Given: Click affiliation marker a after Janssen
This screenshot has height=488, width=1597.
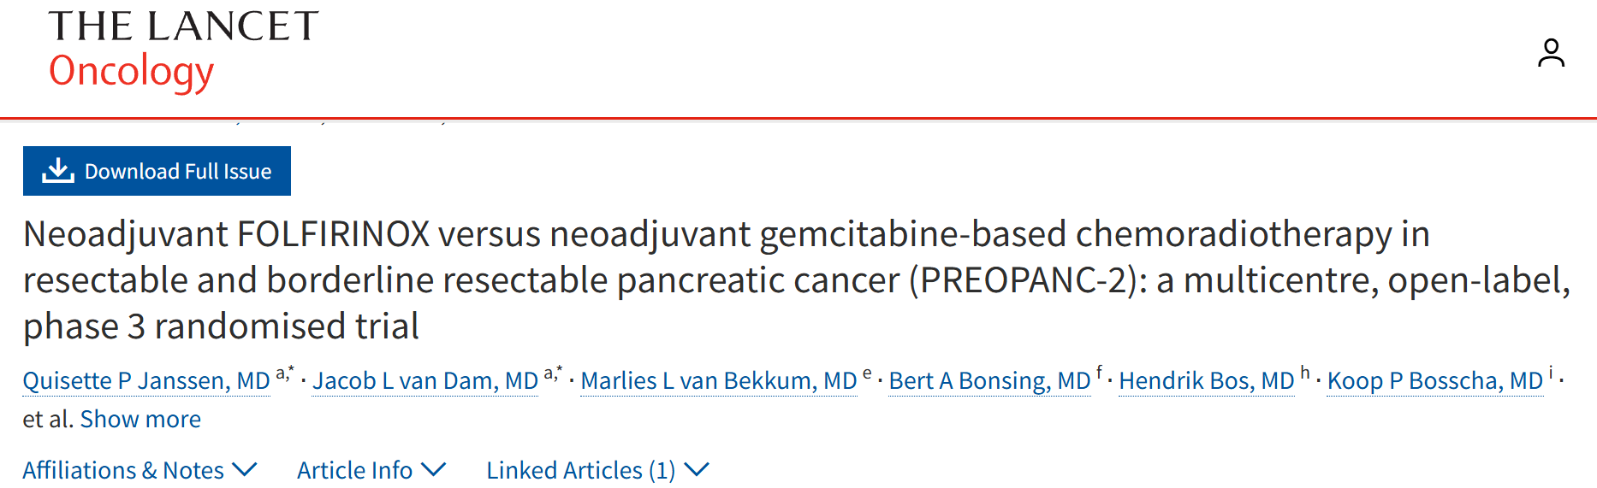Looking at the screenshot, I should click(x=281, y=373).
